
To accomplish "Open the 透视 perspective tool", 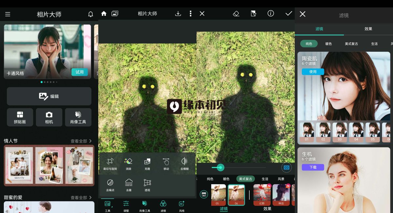I will tap(147, 185).
